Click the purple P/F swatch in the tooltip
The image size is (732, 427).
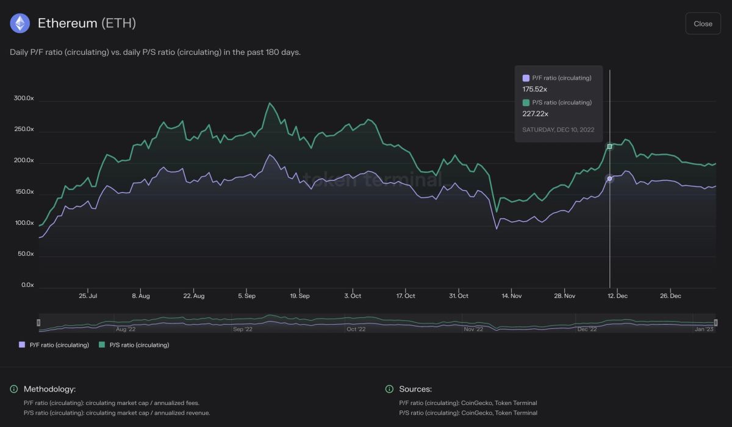(x=526, y=78)
